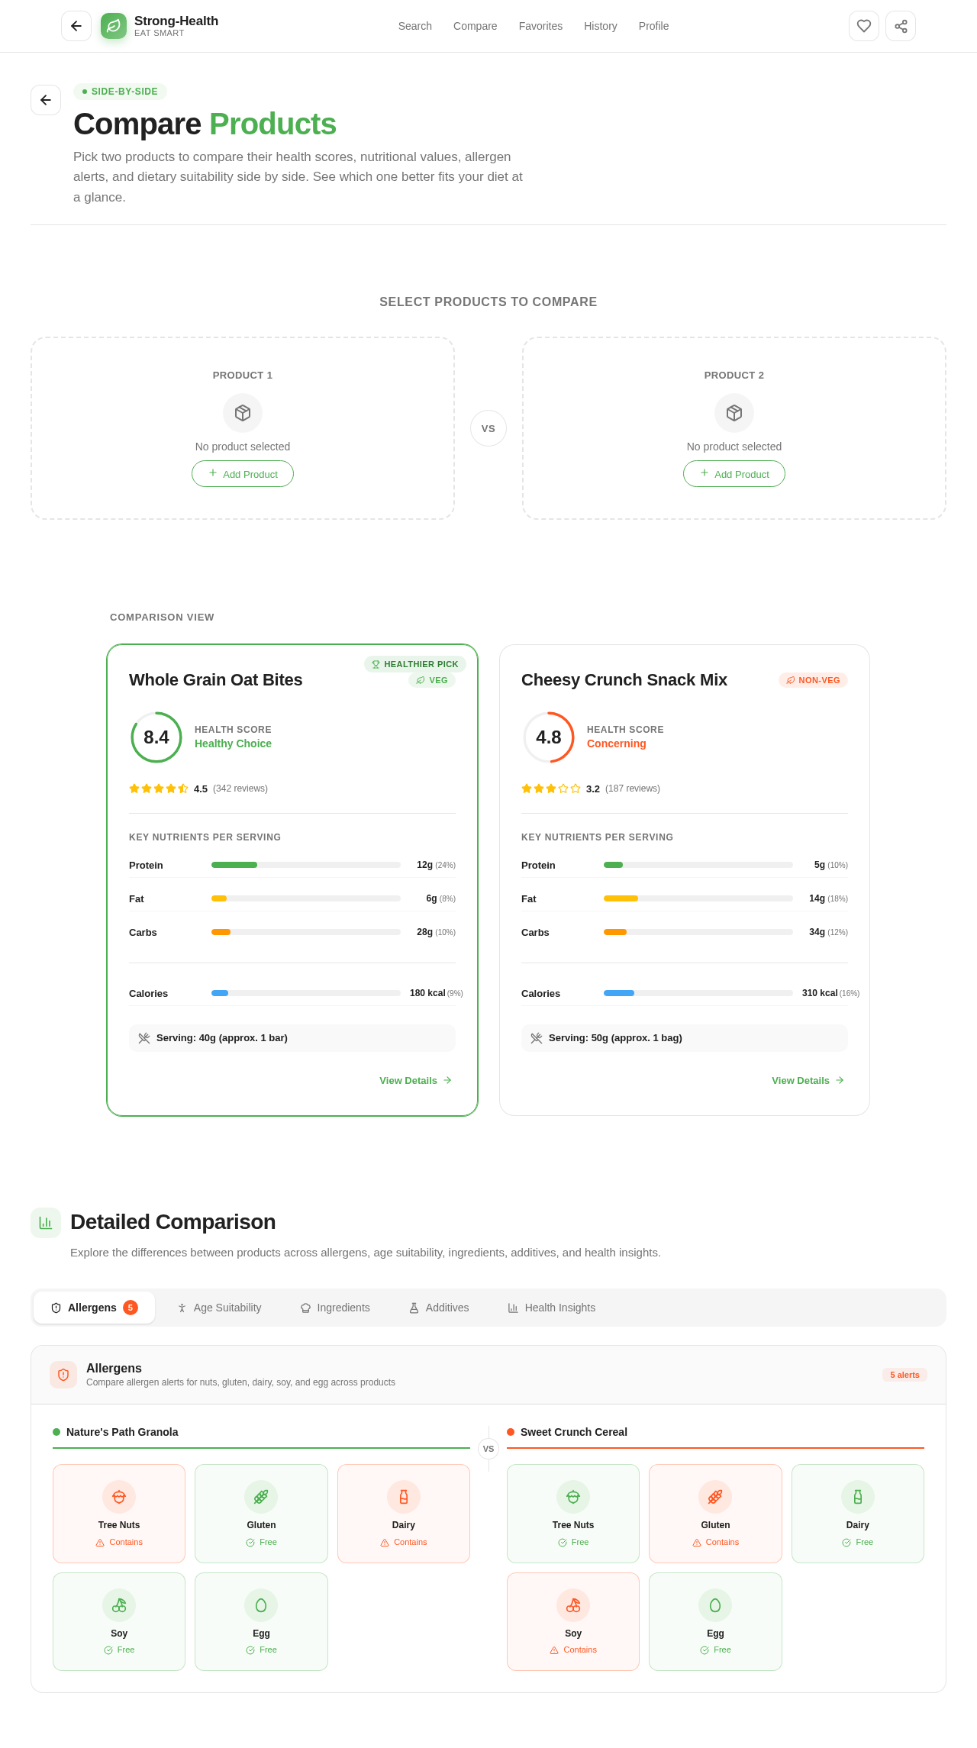This screenshot has height=1748, width=977.
Task: Click the 8.4 health score ring
Action: (x=156, y=737)
